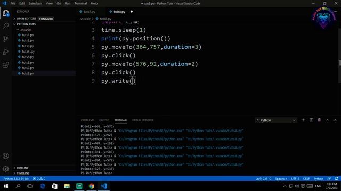Open the Explorer view in activity bar

(6, 13)
